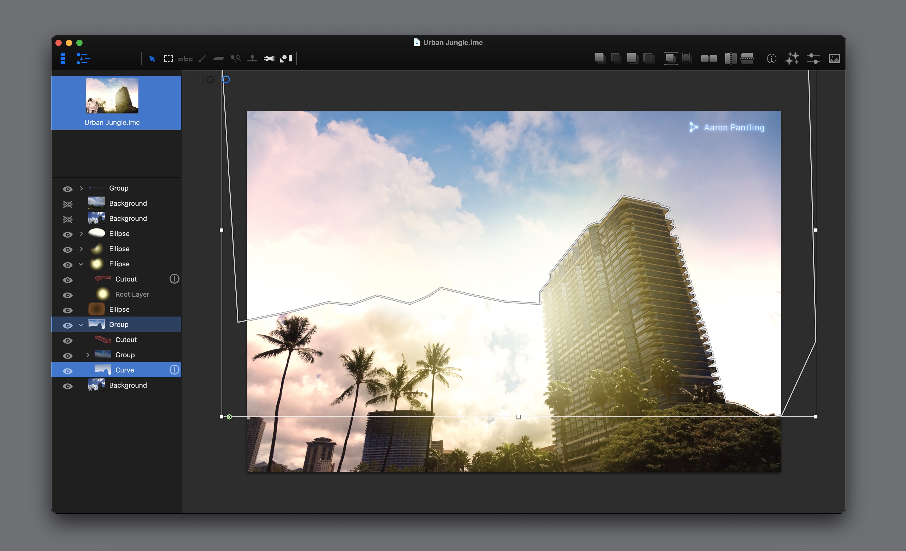Select the stamp clone tool
The width and height of the screenshot is (906, 551).
[252, 59]
